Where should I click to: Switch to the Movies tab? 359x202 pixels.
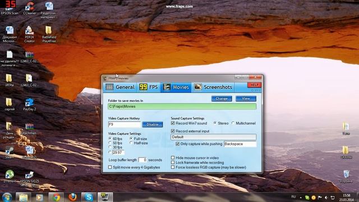176,88
